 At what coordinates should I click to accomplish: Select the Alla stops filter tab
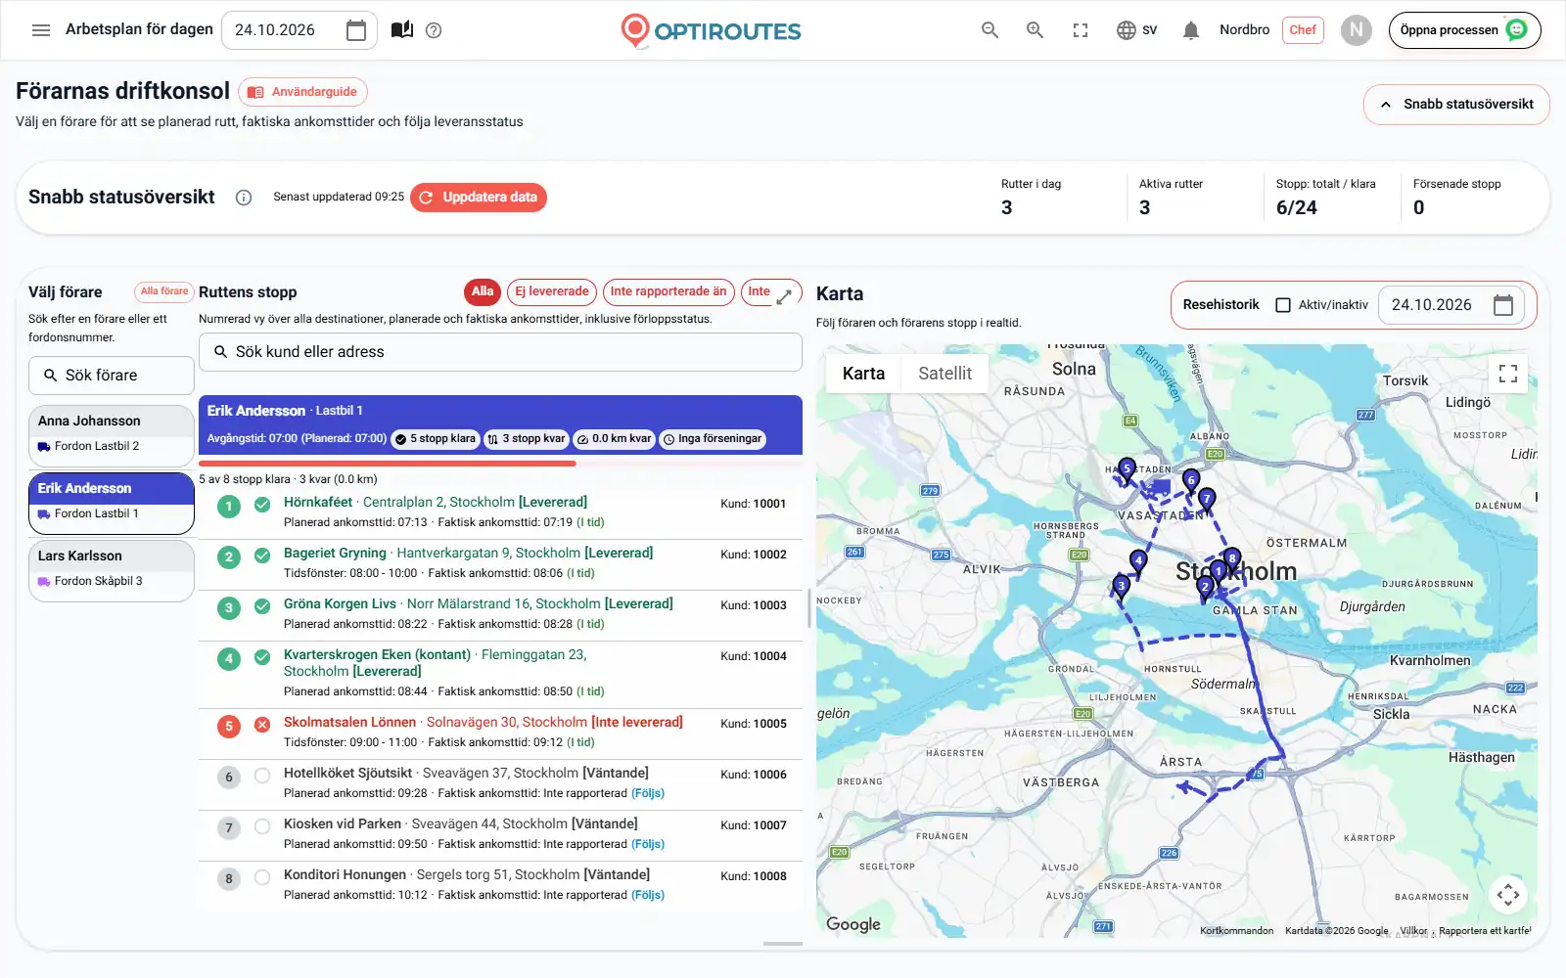483,291
